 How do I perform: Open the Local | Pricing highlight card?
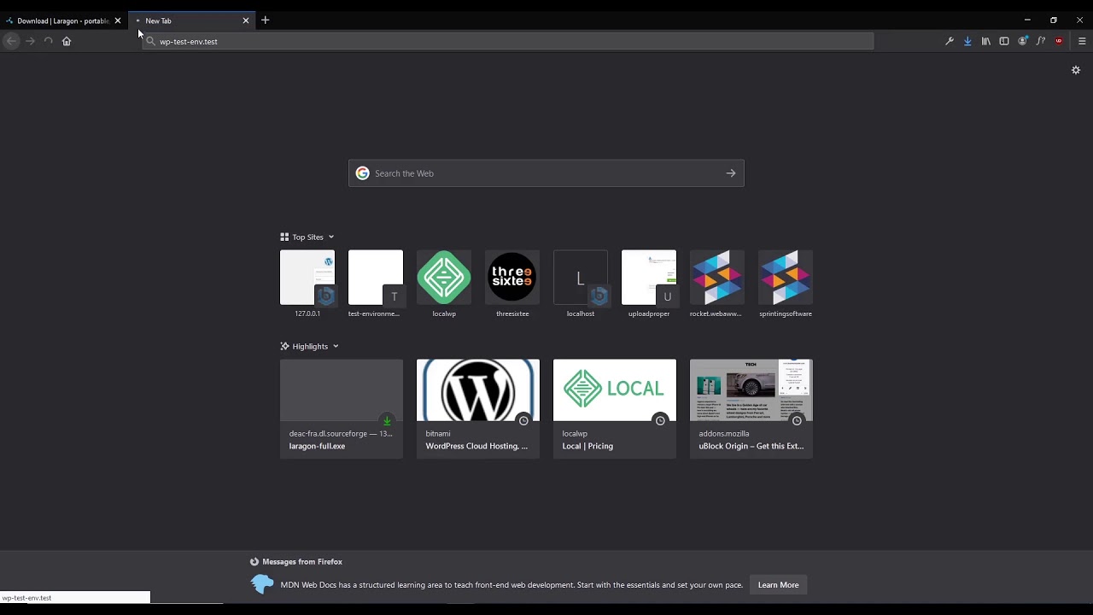pos(615,409)
